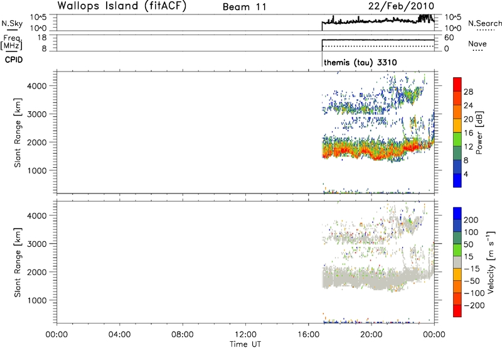Click the blue bottom of the power color bar
Viewport: 502px width, 348px height.
point(457,180)
